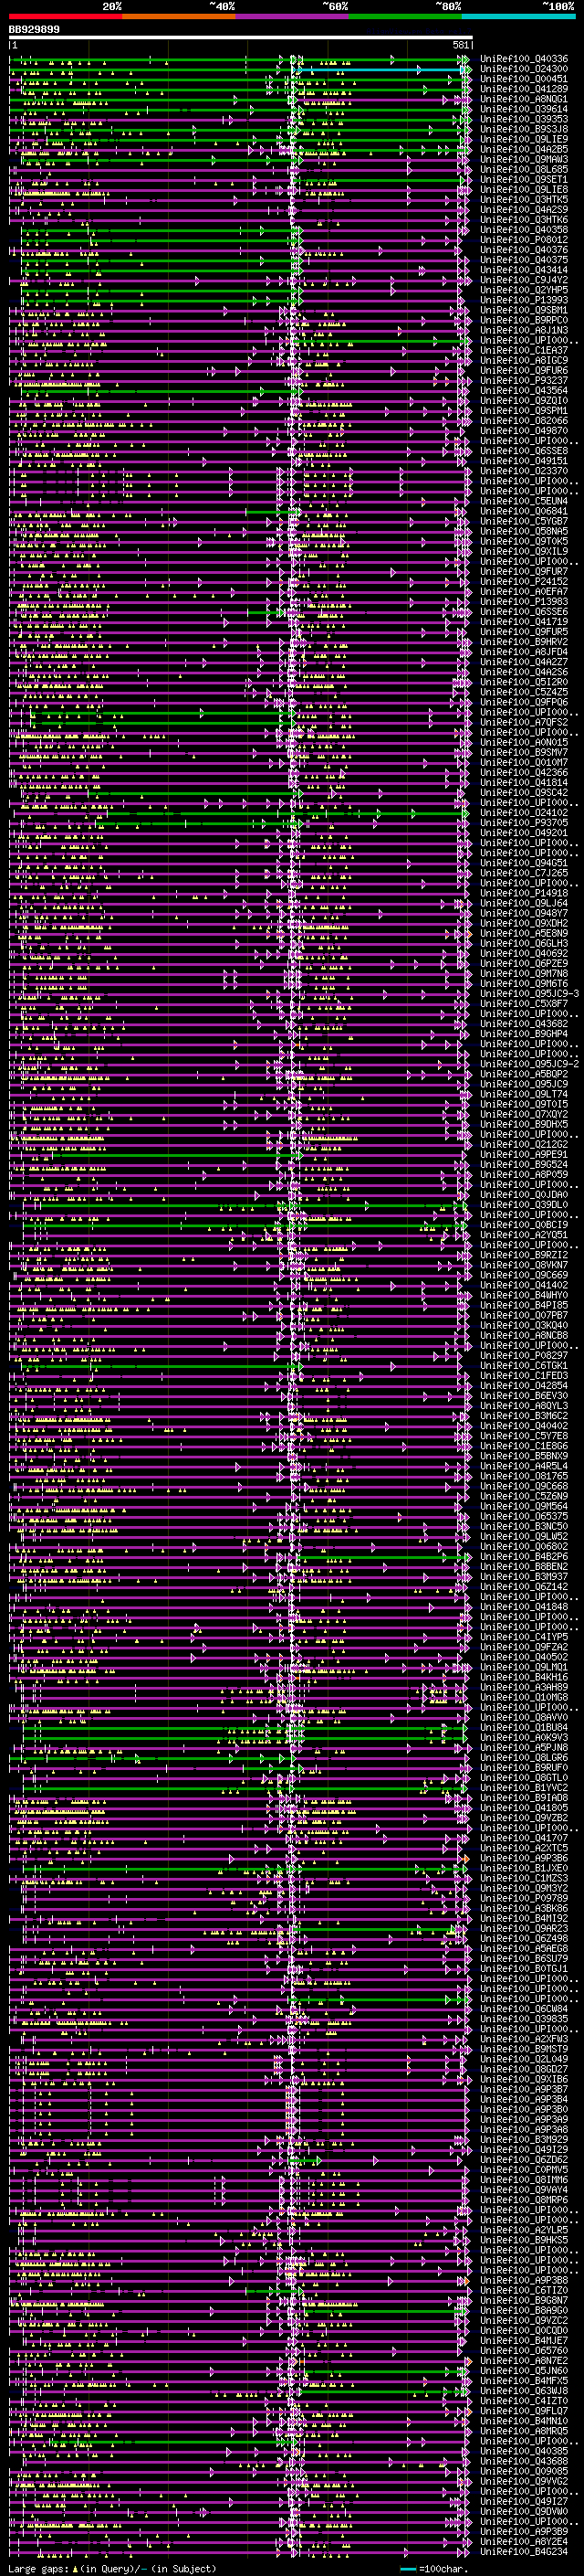Select hit UniRef100_A0EFA7
This screenshot has height=2576, width=584.
click(x=524, y=592)
